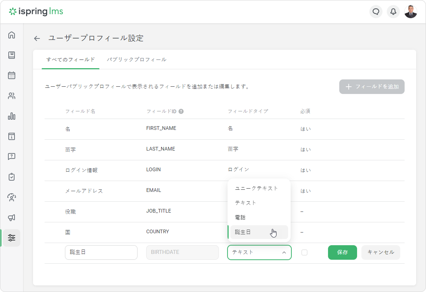This screenshot has width=426, height=292.
Task: Select the すべてのフィールド tab
Action: coord(70,59)
